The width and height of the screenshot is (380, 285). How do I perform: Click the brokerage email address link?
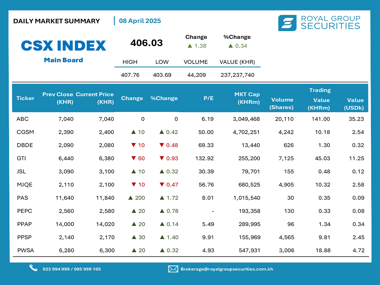(x=227, y=269)
